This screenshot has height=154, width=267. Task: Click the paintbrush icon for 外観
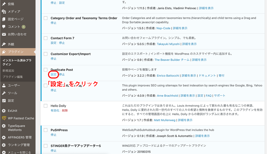[x=4, y=44]
